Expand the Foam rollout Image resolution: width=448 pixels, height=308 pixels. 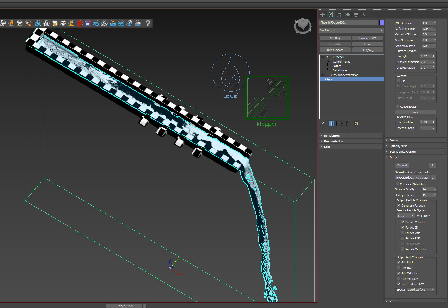416,140
